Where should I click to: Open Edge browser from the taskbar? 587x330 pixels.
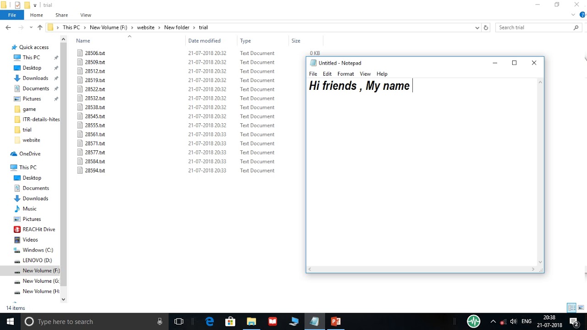coord(210,321)
